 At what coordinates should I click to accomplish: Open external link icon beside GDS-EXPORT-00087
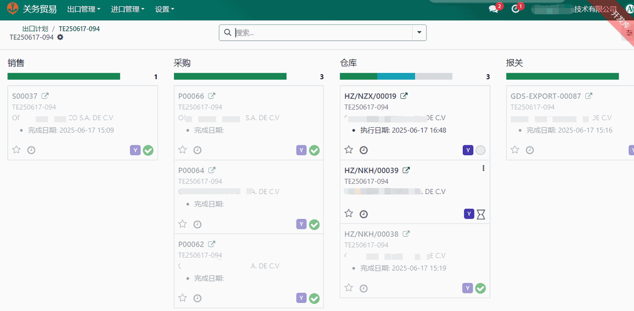589,96
